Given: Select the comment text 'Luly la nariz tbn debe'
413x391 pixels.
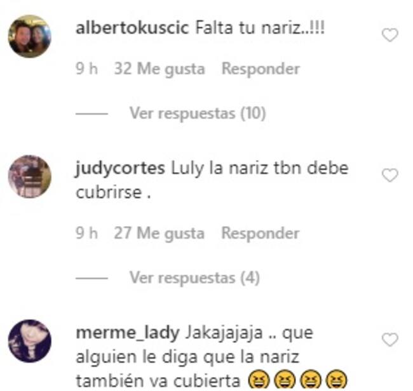Looking at the screenshot, I should click(x=260, y=168).
